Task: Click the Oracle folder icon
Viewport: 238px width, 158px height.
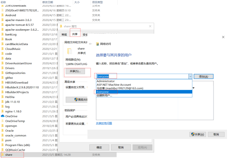Action: coord(2,131)
